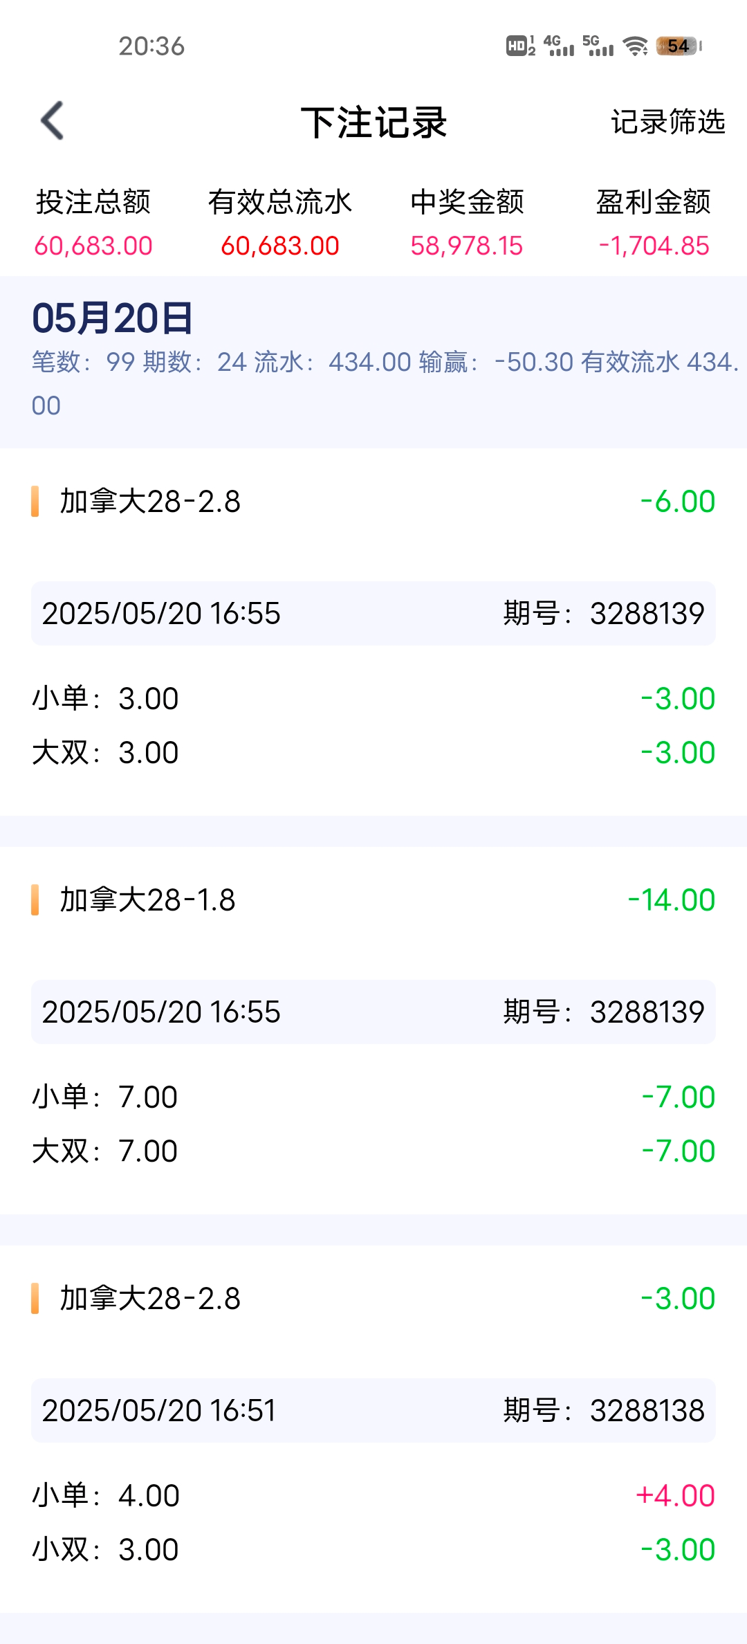Tap the back arrow icon
The height and width of the screenshot is (1644, 747).
(53, 121)
